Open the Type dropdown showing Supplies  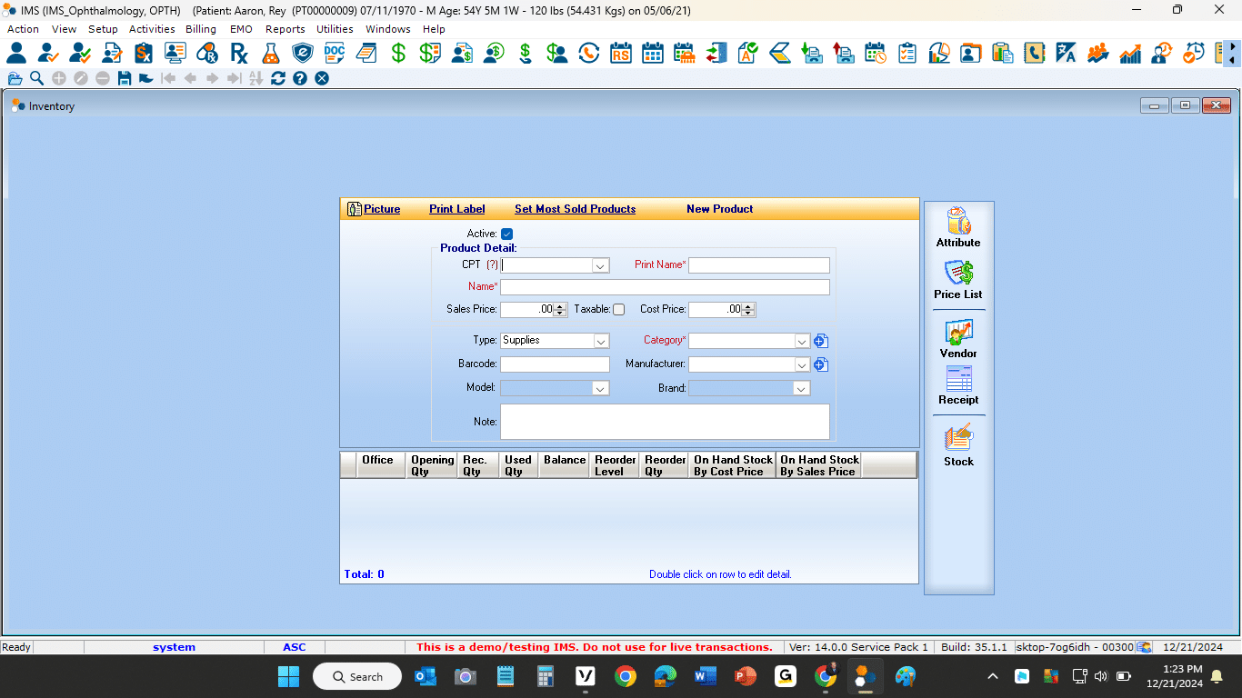pyautogui.click(x=600, y=341)
